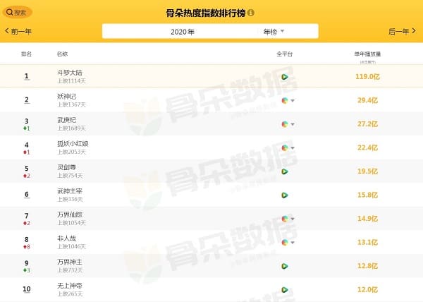423x302 pixels.
Task: Open the 武庚纪 title
Action: (x=67, y=120)
